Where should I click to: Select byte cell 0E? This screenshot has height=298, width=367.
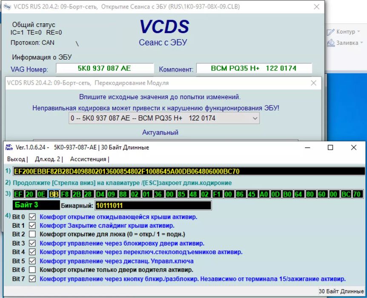pyautogui.click(x=42, y=194)
